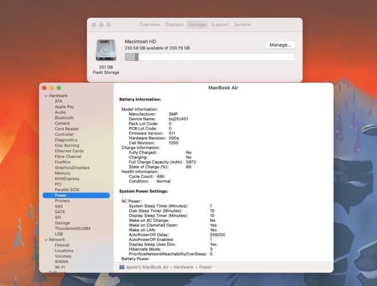Select the Network category label
The image size is (377, 286).
(x=57, y=240)
